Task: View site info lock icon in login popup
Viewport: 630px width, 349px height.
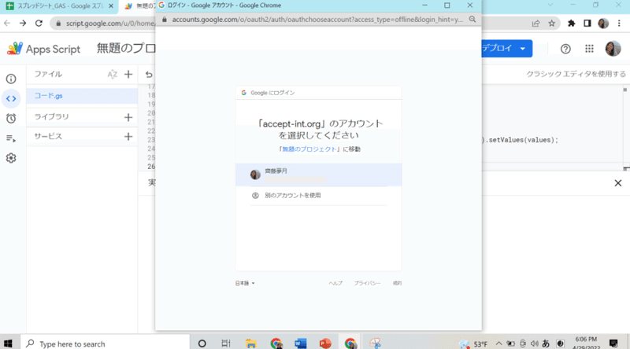Action: point(164,19)
